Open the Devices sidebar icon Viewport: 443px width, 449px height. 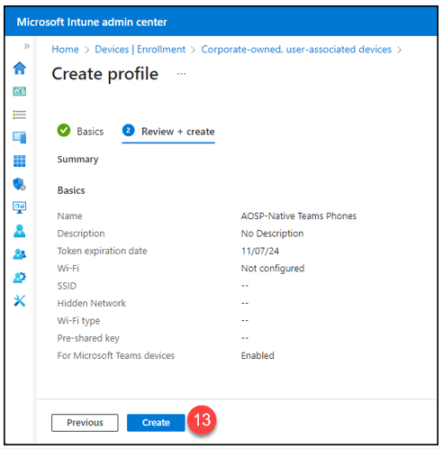20,137
